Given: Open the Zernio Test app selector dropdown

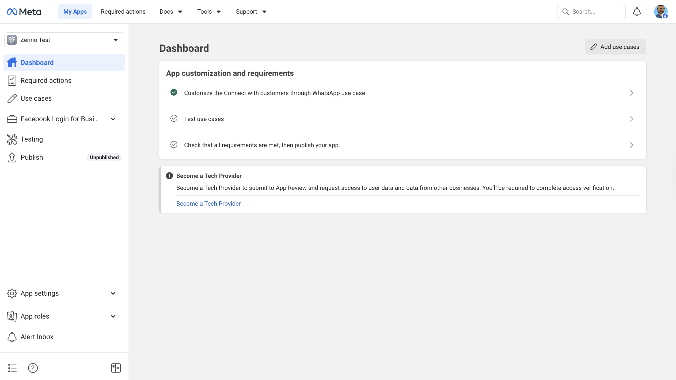Looking at the screenshot, I should [x=64, y=40].
